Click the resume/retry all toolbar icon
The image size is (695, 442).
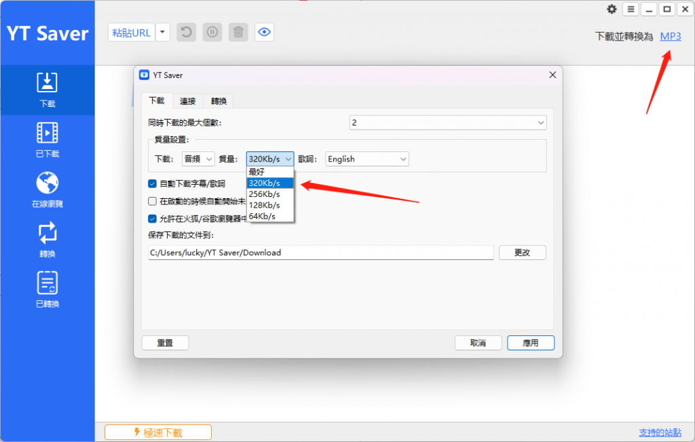(186, 33)
